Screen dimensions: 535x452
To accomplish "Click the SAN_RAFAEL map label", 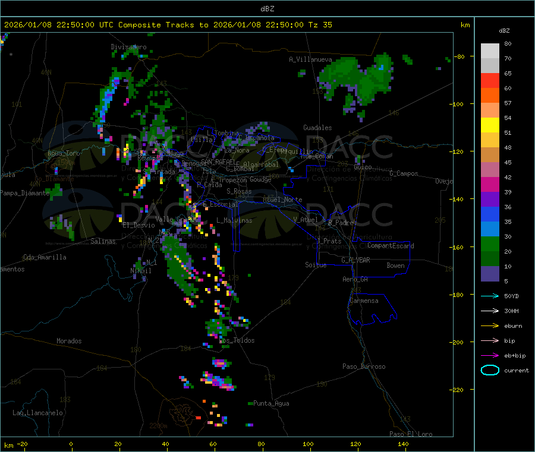I will (218, 162).
